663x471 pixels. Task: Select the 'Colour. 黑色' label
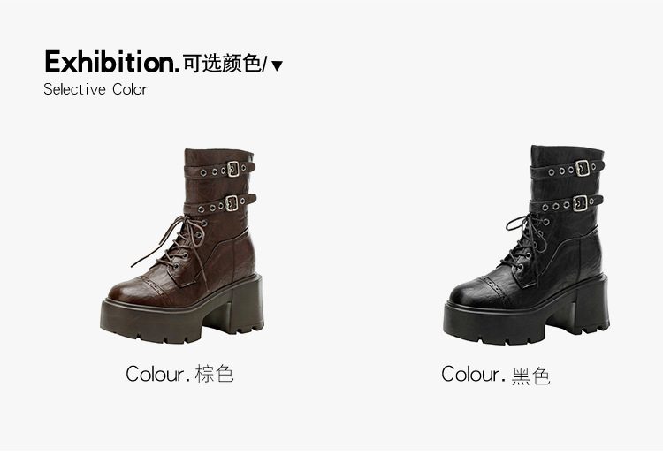(496, 375)
